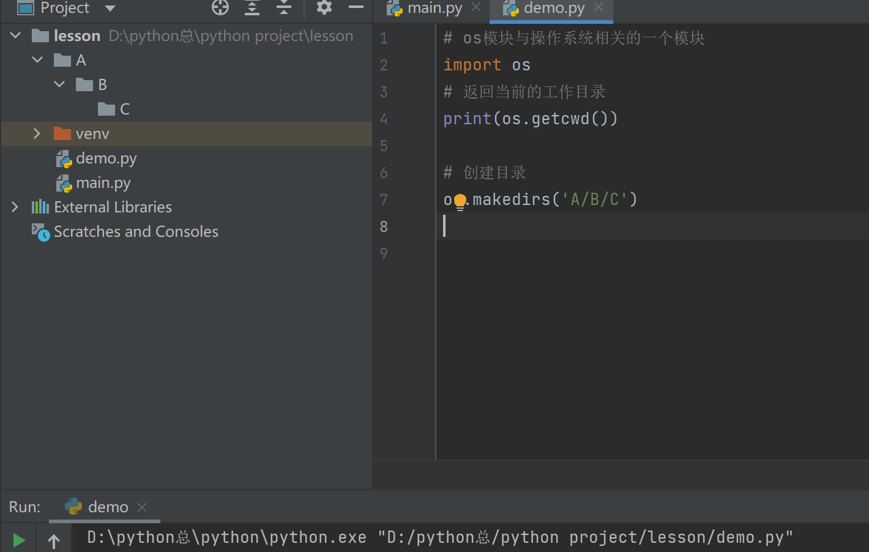The width and height of the screenshot is (869, 552).
Task: Click the python.exe command output line
Action: click(x=440, y=537)
